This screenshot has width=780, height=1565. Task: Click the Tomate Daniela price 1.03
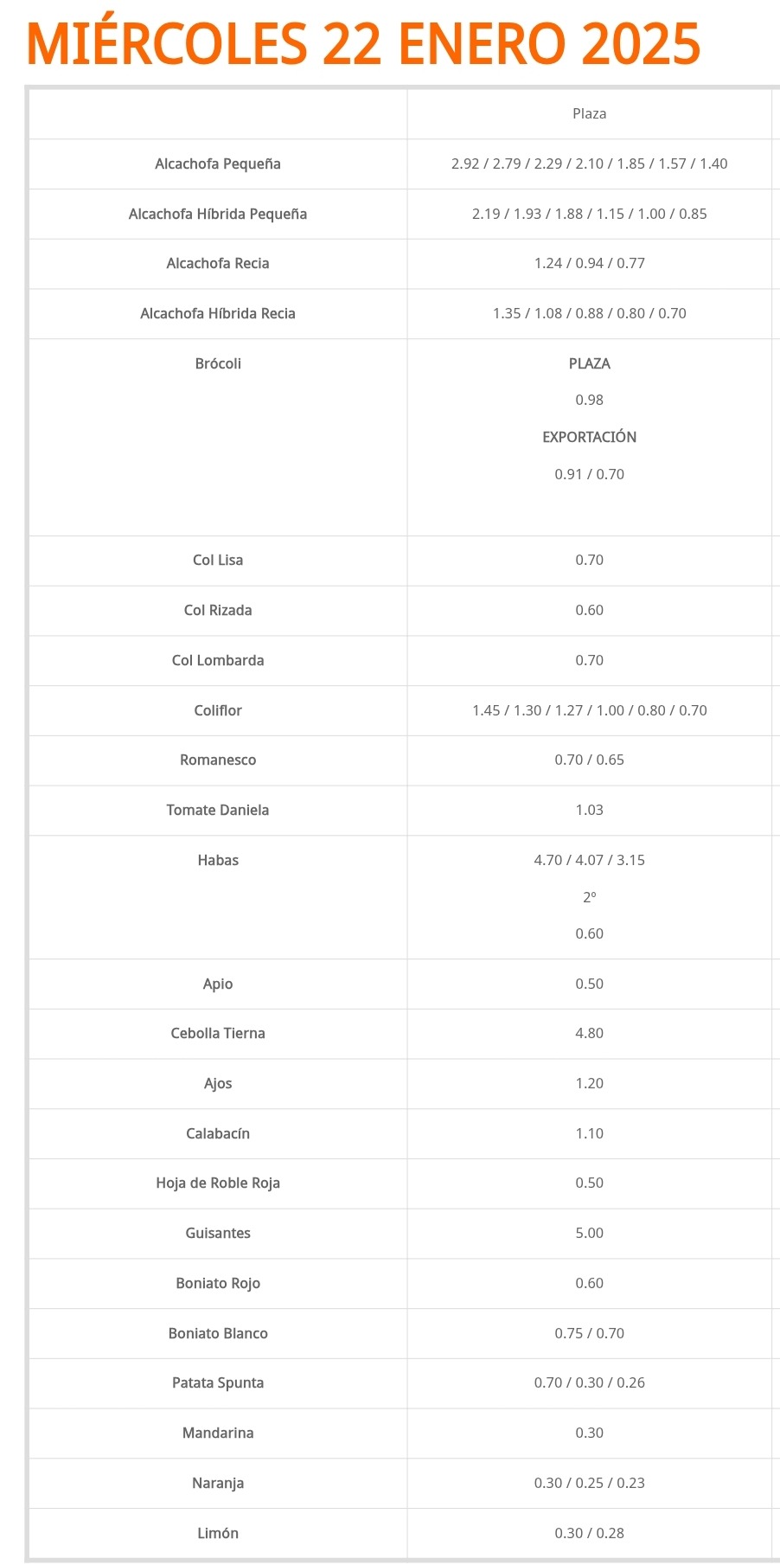click(x=589, y=810)
